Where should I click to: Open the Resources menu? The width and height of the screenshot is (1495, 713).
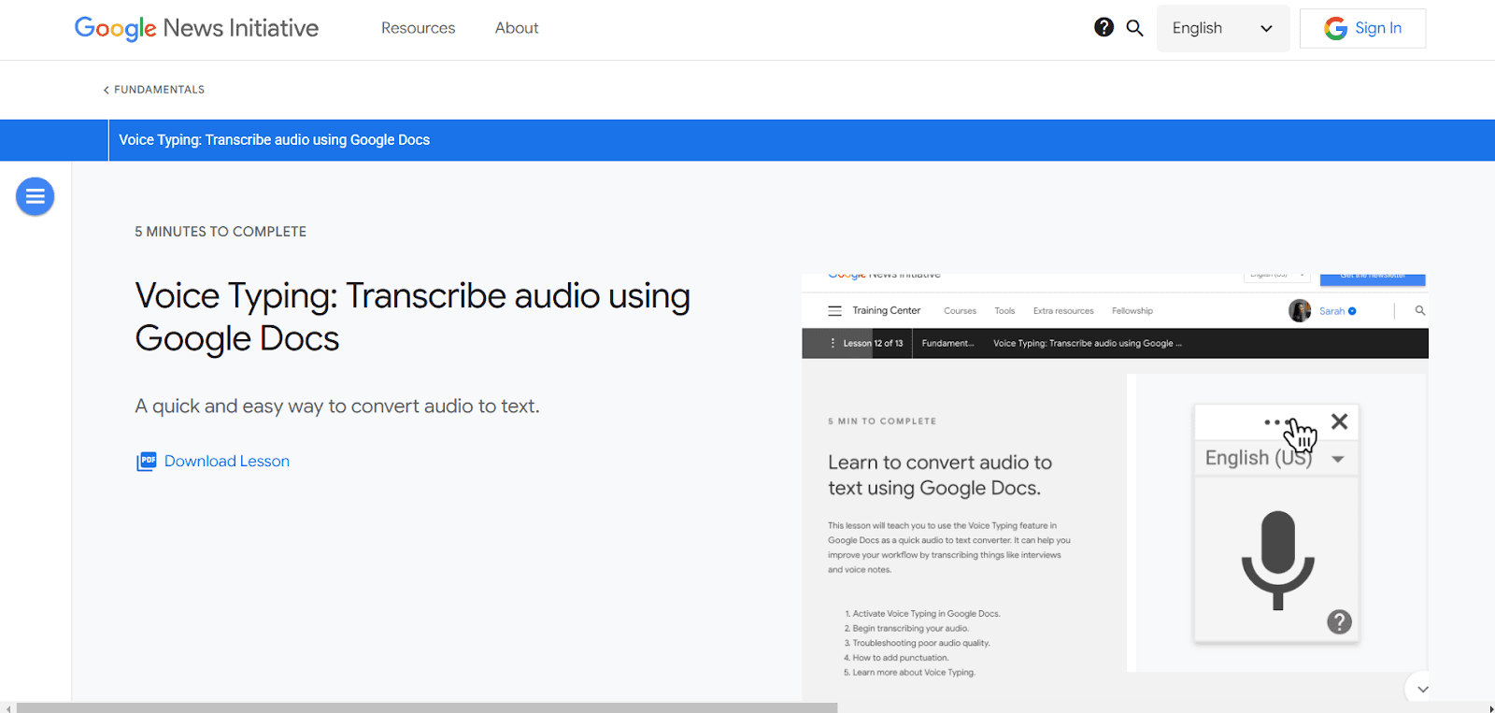(418, 28)
